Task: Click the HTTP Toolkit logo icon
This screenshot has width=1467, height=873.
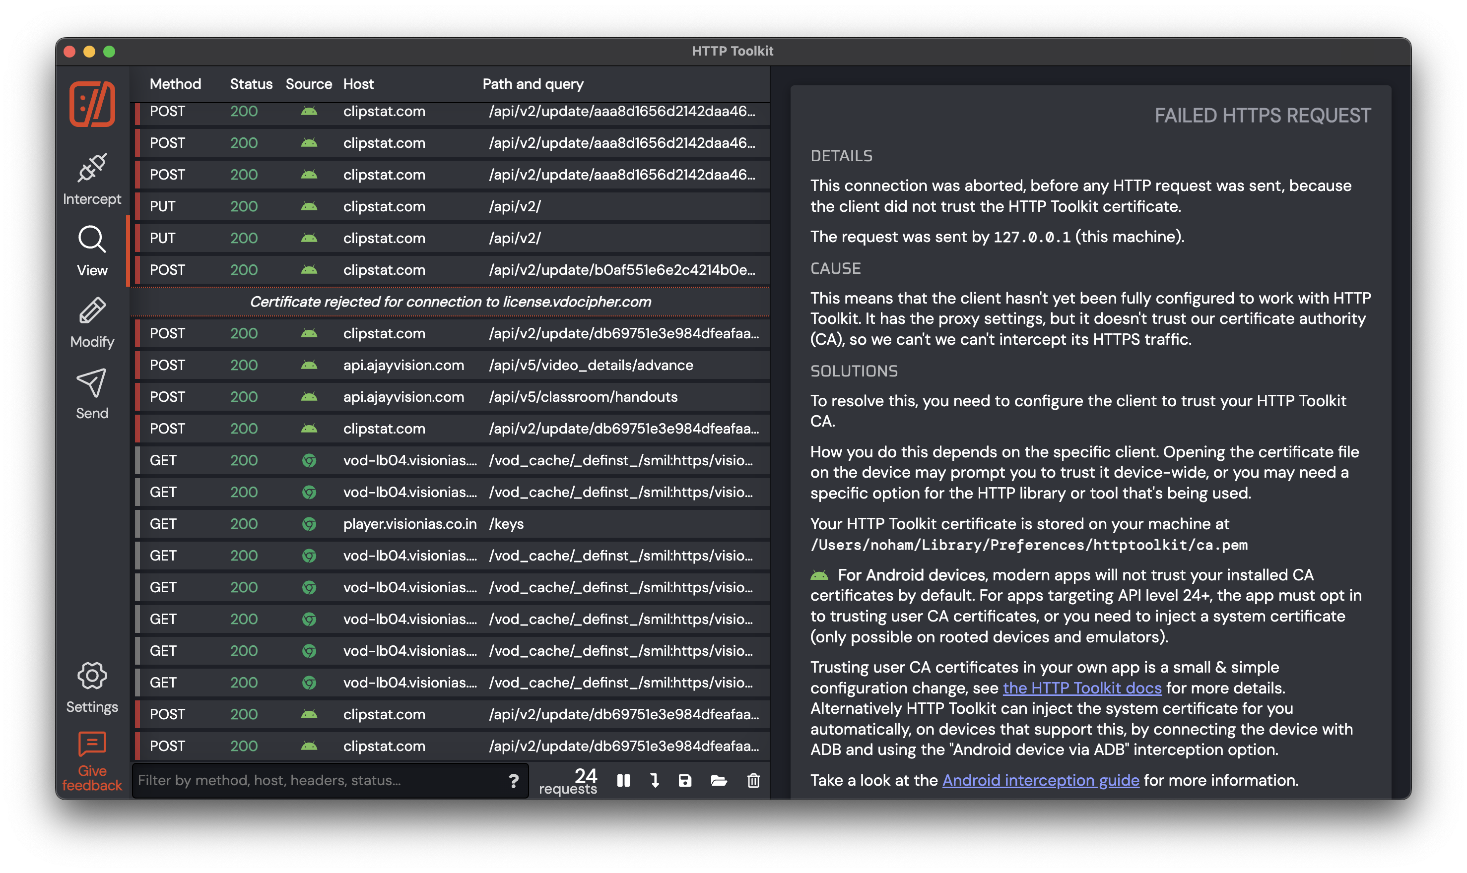Action: click(x=92, y=104)
